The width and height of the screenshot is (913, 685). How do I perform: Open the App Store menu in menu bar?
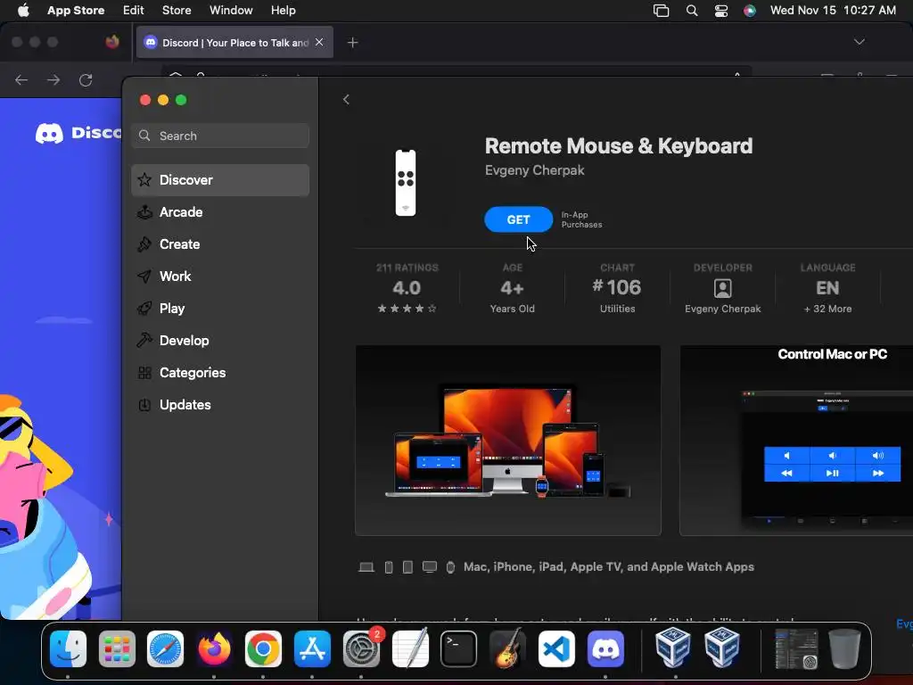(76, 11)
